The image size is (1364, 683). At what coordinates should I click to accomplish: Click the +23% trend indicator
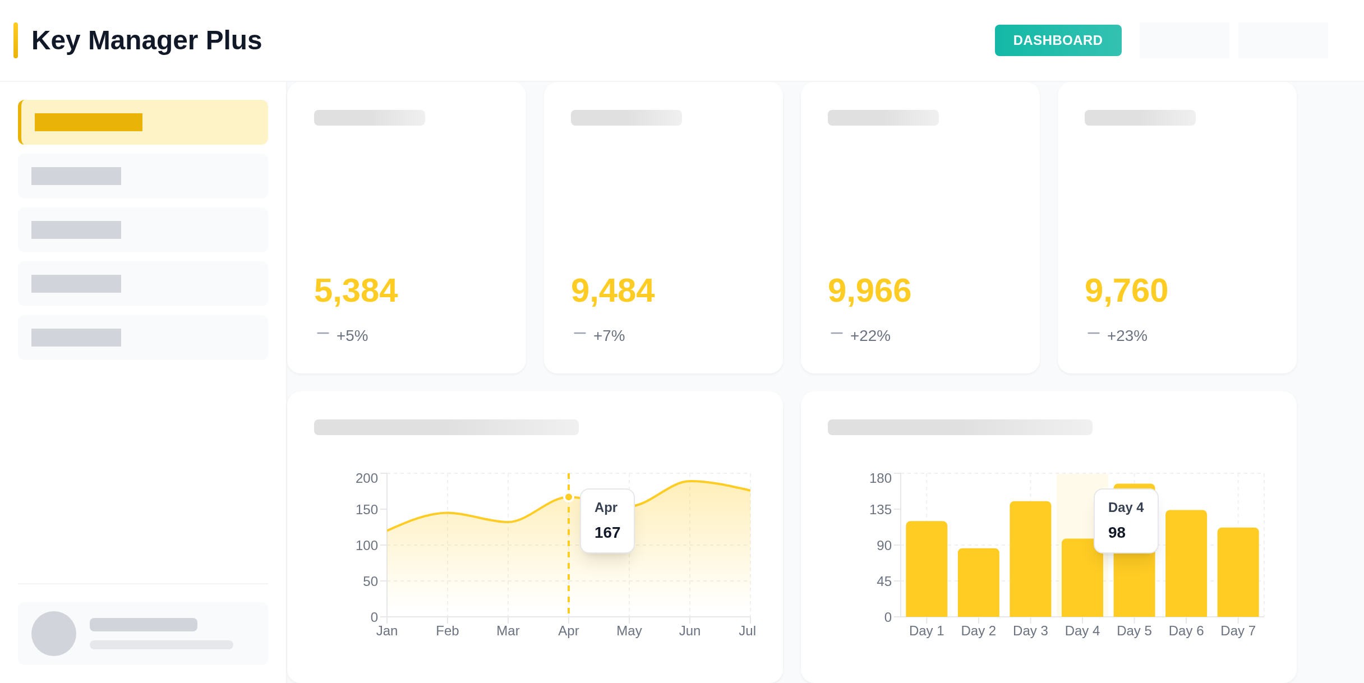(x=1126, y=336)
